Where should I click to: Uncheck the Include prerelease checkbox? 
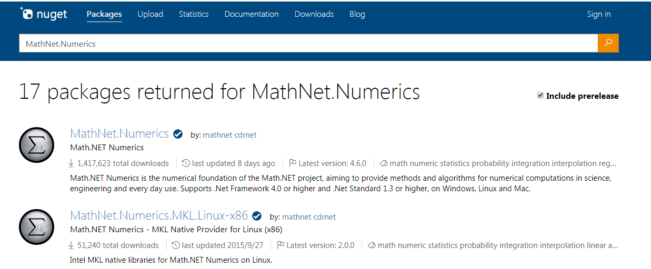[x=540, y=96]
